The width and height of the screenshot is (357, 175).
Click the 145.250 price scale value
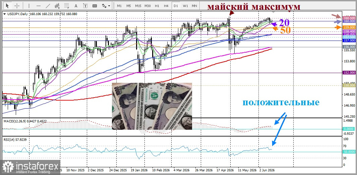click(x=349, y=116)
